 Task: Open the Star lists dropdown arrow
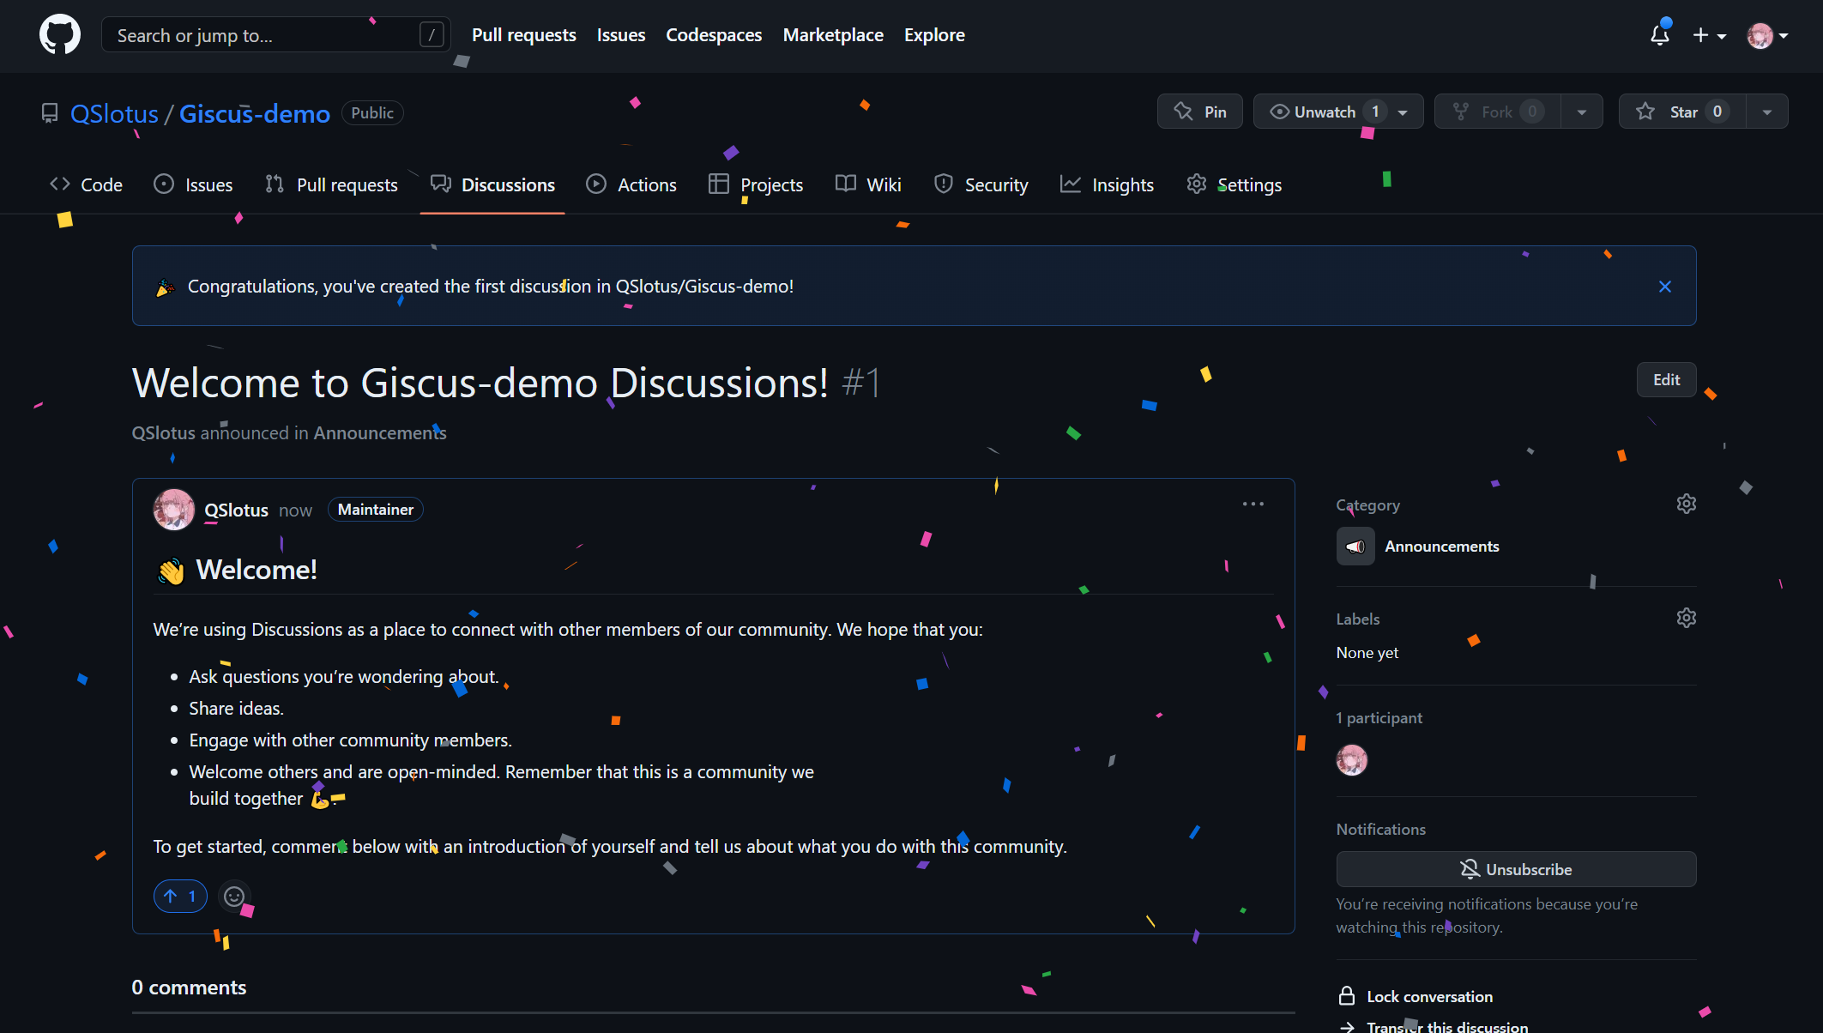point(1766,112)
